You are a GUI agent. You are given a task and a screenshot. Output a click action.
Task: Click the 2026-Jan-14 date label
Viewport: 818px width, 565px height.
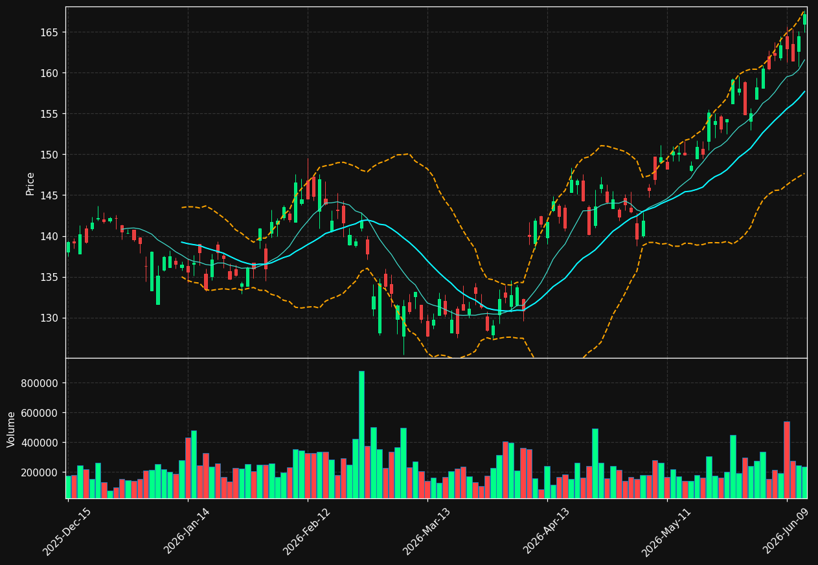click(188, 531)
